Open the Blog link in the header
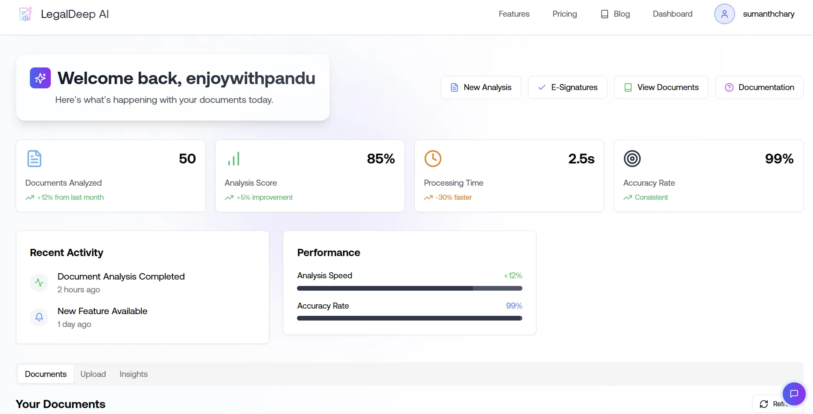 tap(615, 14)
